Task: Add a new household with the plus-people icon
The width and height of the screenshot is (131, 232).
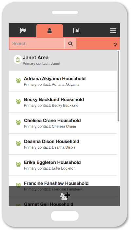Action: tap(65, 196)
